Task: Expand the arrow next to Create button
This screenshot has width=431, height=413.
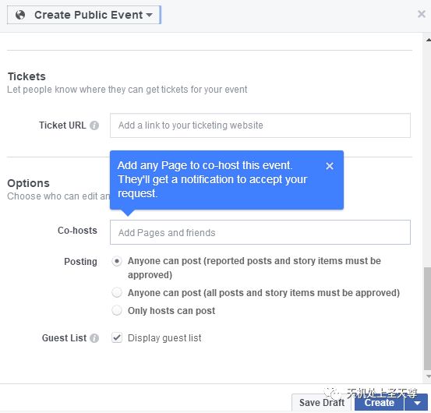Action: coord(417,403)
